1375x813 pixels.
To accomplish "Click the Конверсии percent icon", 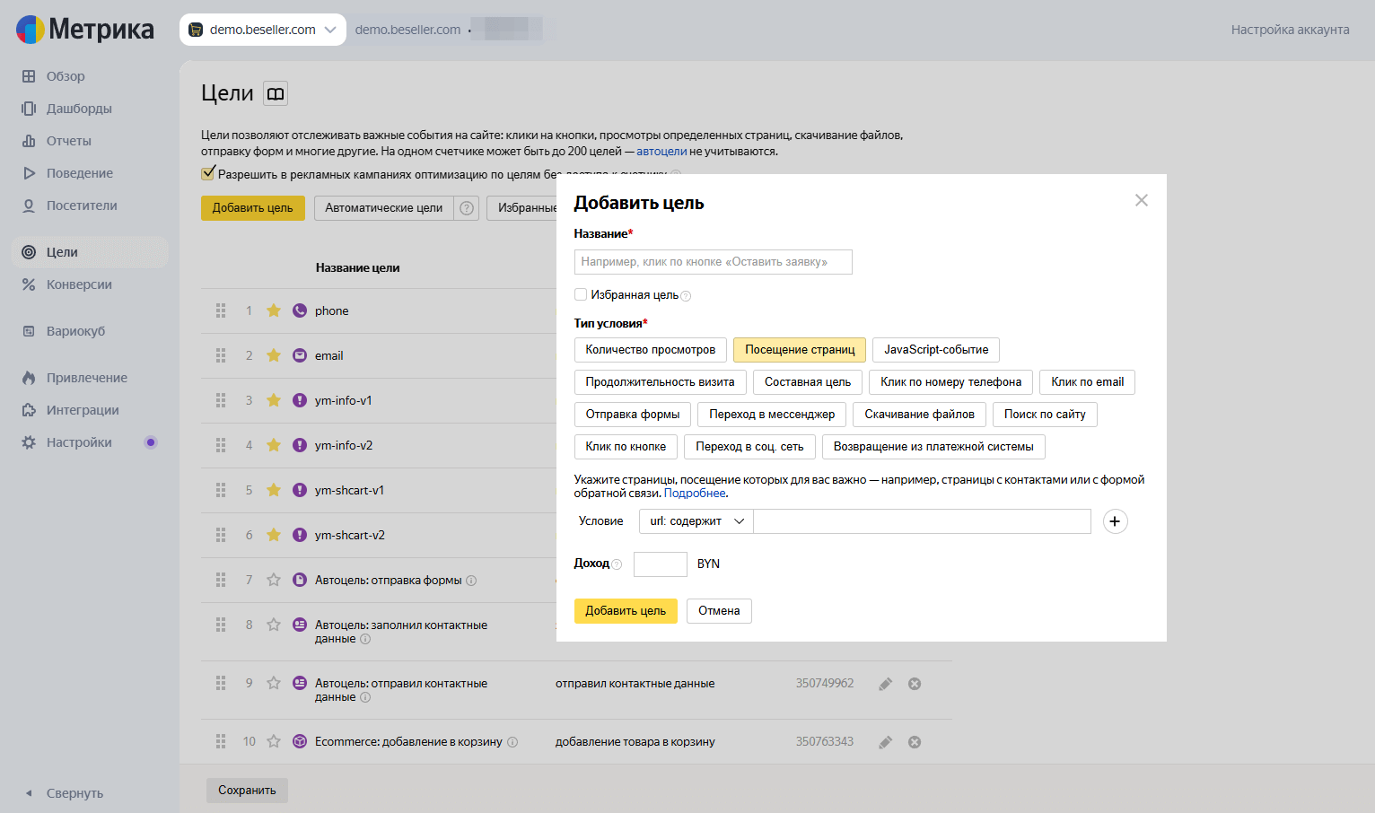I will point(29,284).
